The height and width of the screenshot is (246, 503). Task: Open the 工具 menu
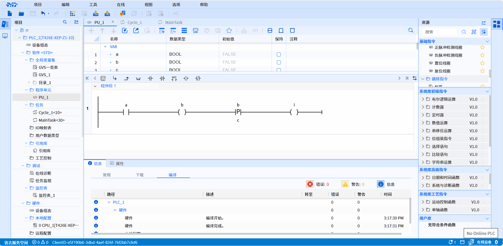93,4
